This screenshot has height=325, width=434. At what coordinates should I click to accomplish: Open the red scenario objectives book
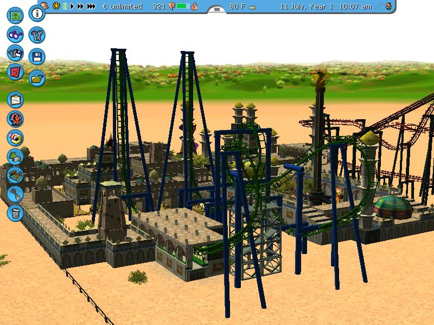pos(15,72)
